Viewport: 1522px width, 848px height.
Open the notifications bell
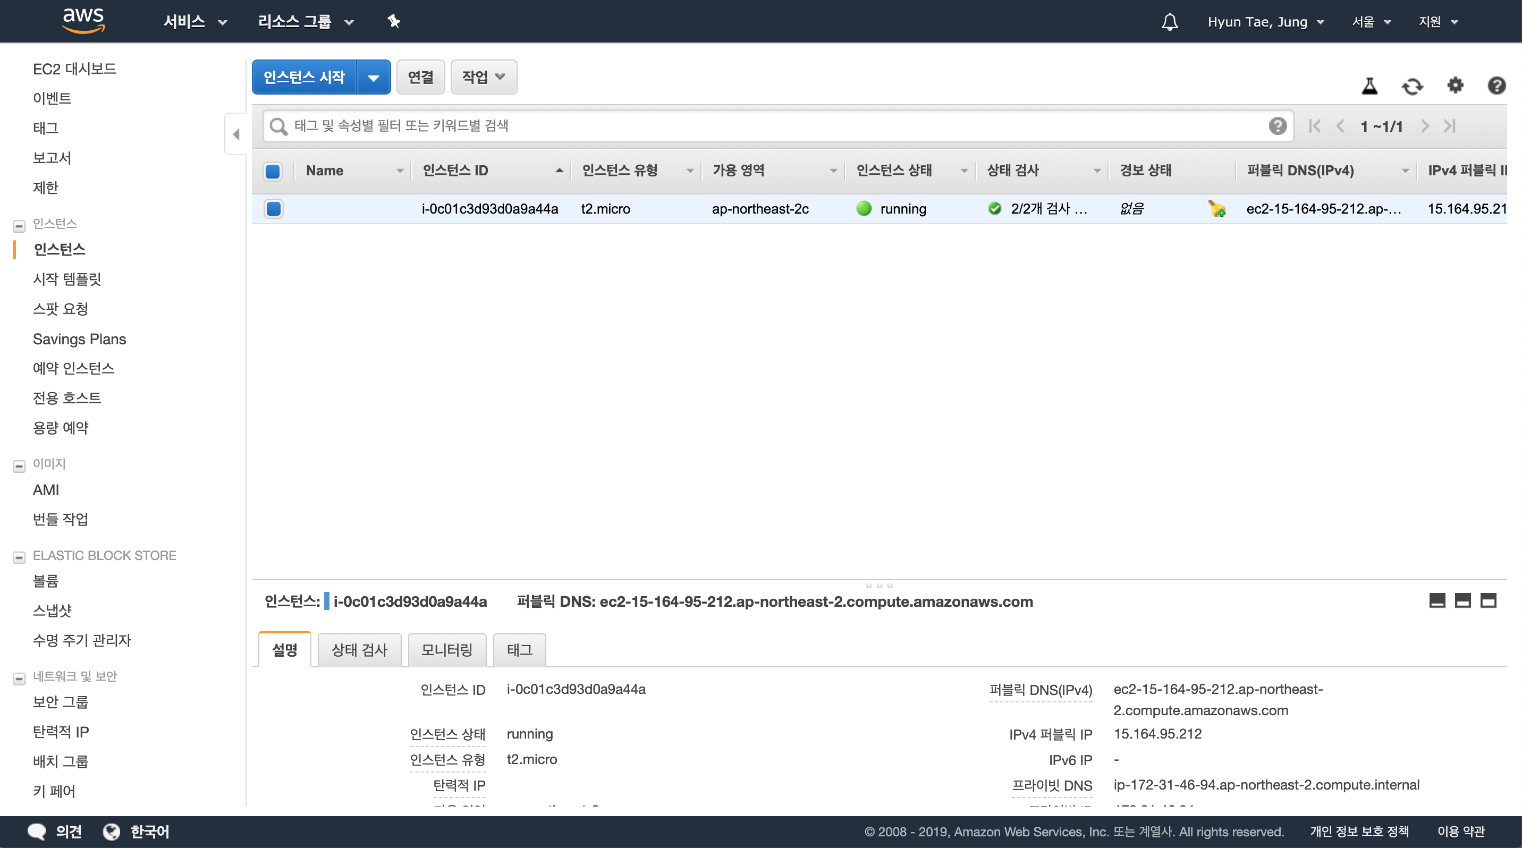(1169, 22)
